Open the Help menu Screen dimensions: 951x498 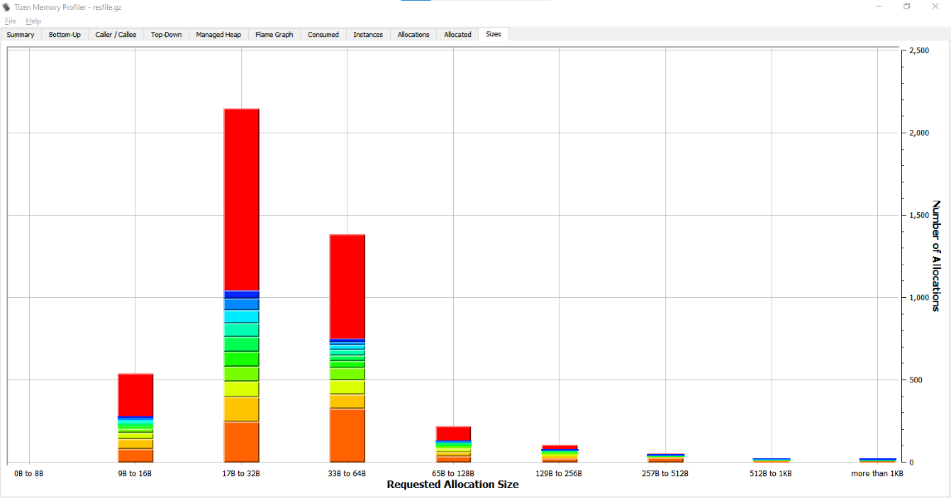pos(33,21)
